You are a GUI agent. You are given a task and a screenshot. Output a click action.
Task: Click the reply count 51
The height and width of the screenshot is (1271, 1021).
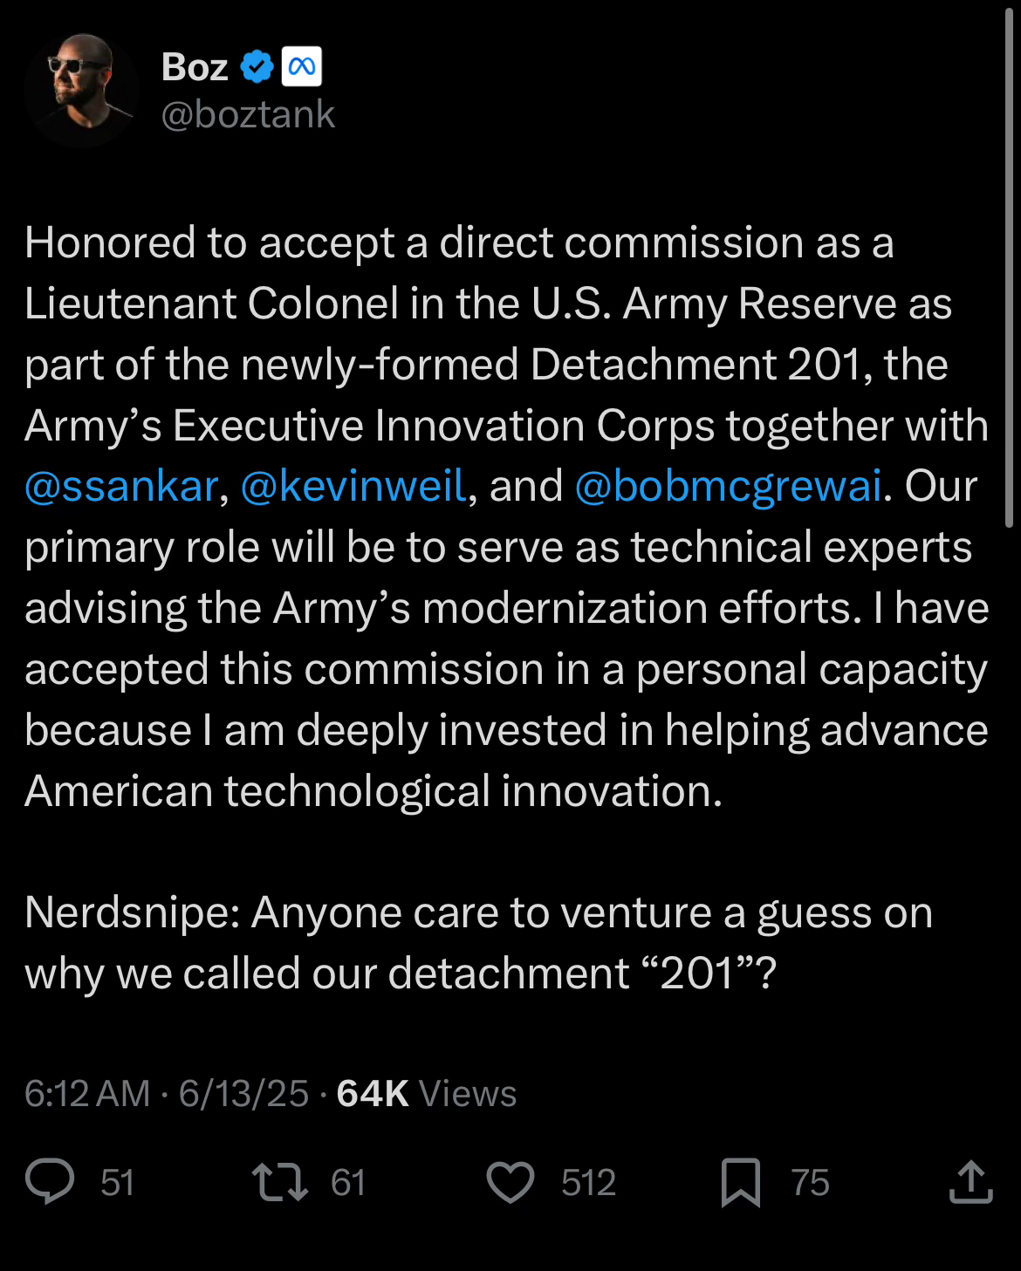[x=117, y=1183]
